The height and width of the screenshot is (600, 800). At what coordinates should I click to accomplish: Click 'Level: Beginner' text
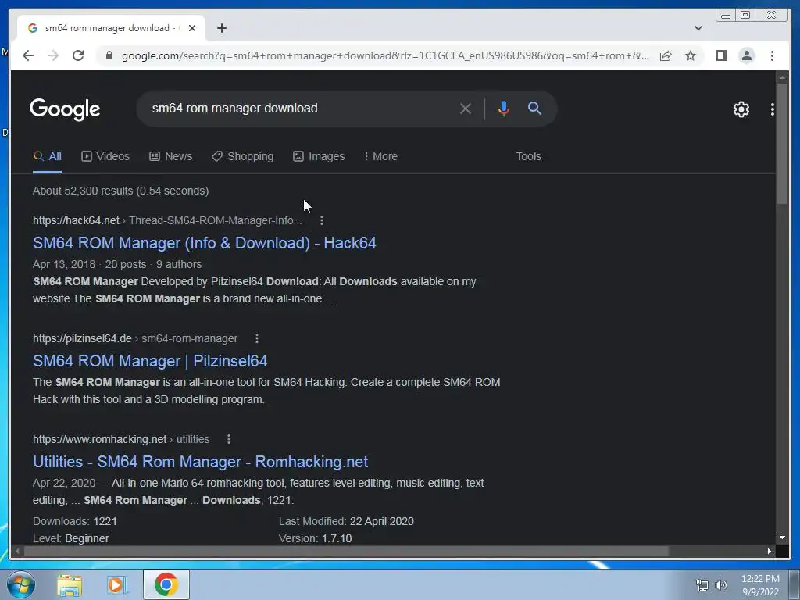click(x=71, y=538)
